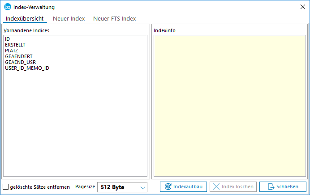Go to the Neuer FTS Index tab
This screenshot has height=195, width=310.
tap(114, 18)
